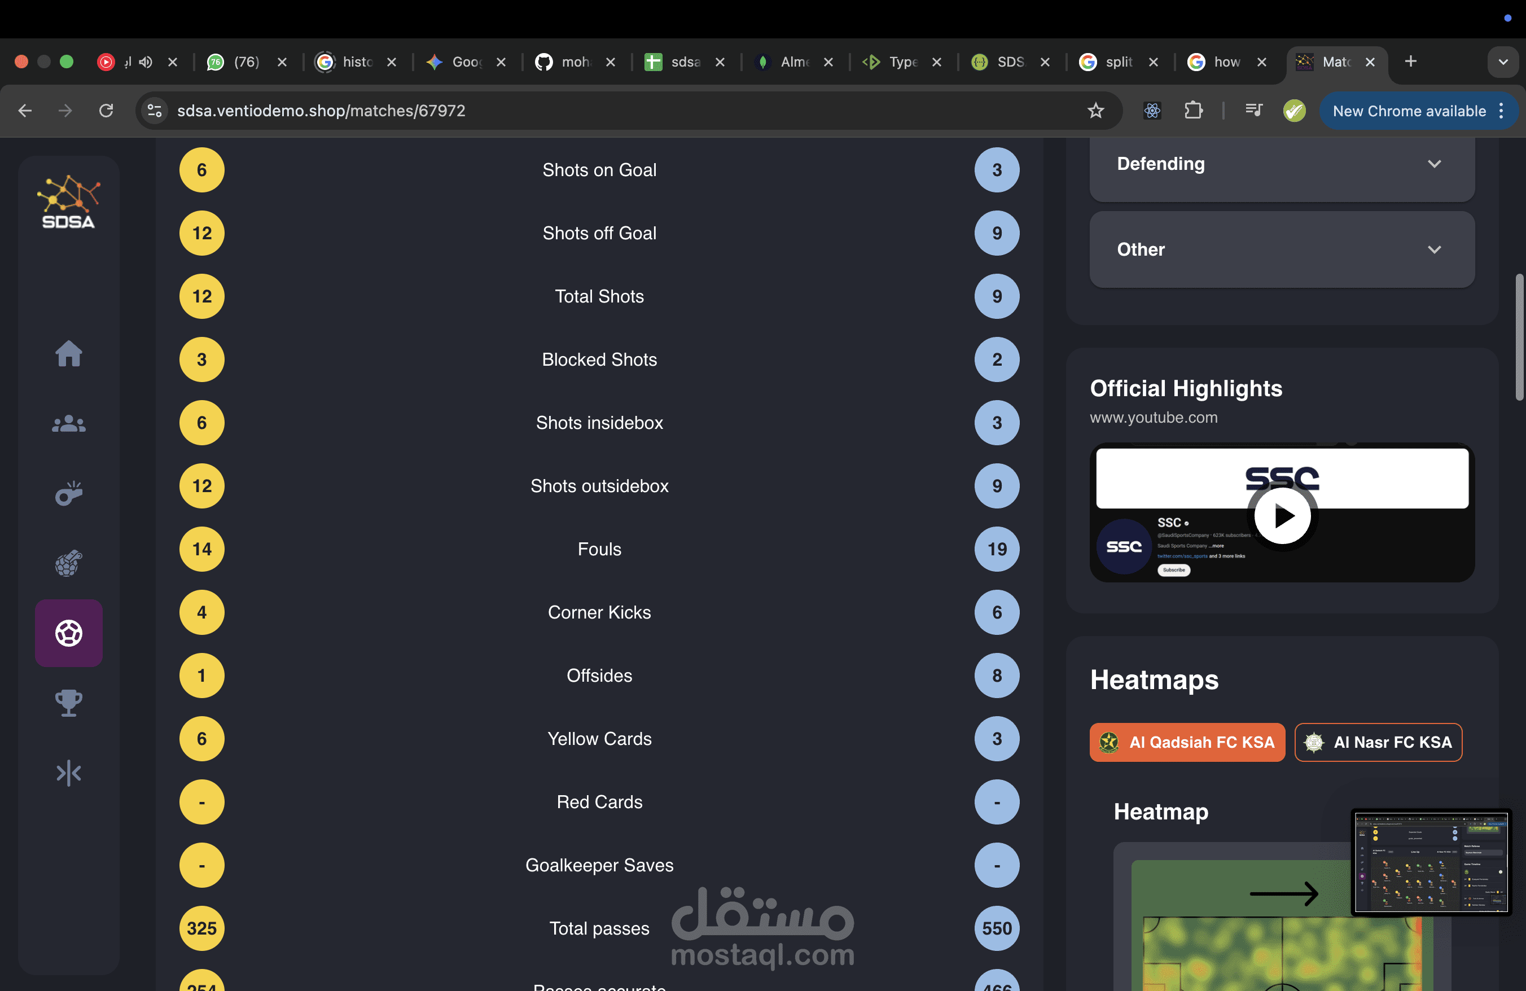Switch heatmap to Al Nasr FC KSA

tap(1378, 742)
